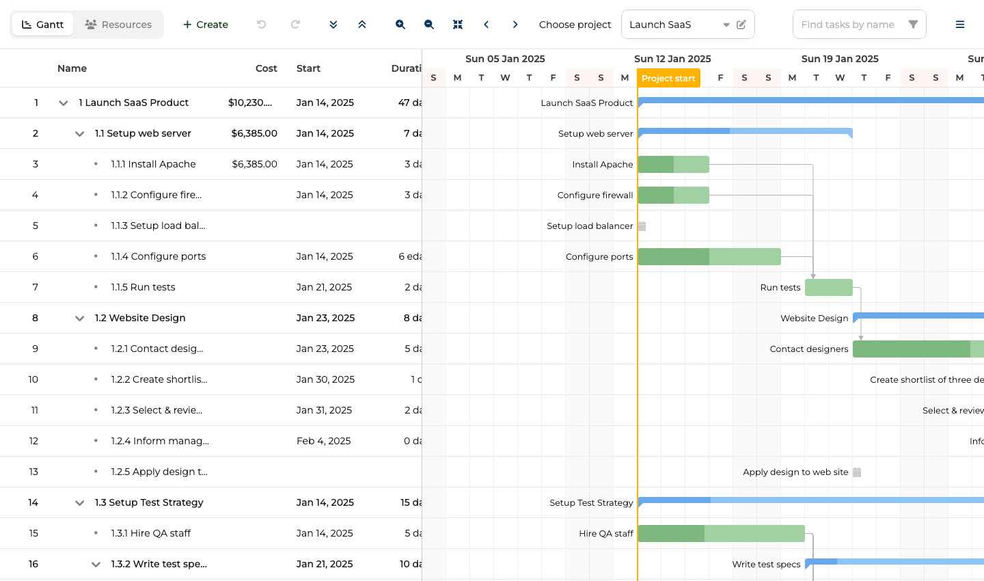Screen dimensions: 984x581
Task: Click the Jan 30, 2025 start date cell
Action: point(325,379)
